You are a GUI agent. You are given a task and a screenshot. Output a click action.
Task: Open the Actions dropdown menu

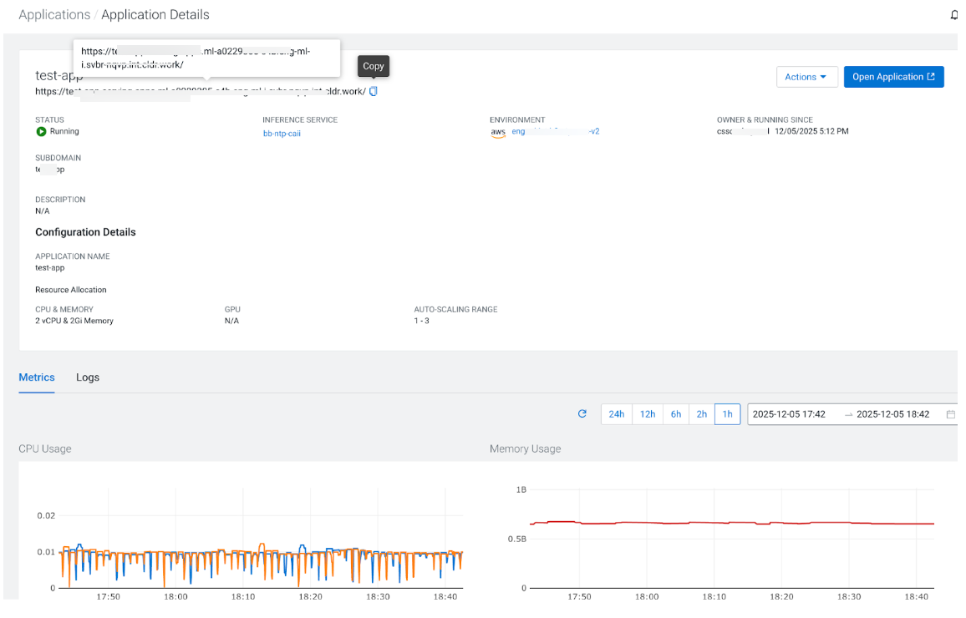tap(806, 77)
